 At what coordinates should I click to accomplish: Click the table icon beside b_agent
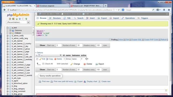(10, 81)
